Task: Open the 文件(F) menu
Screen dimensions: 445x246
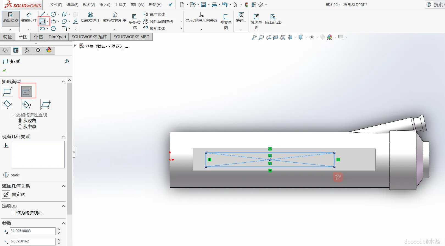Action: pos(56,5)
